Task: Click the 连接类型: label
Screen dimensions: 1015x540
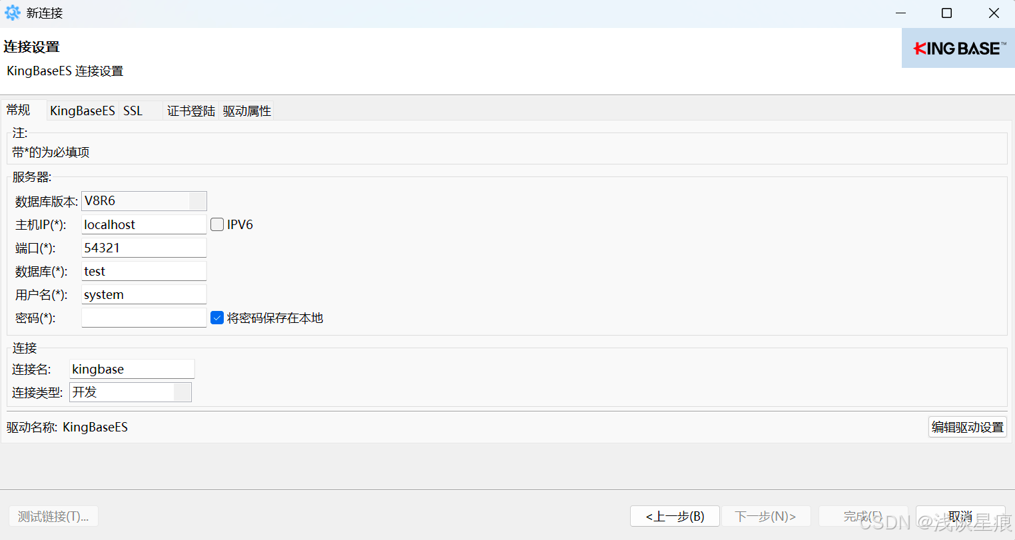Action: point(37,393)
